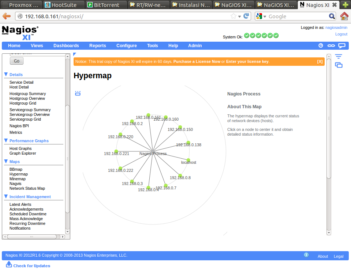Click the filter lines icon at right
This screenshot has height=272, width=351.
(339, 57)
